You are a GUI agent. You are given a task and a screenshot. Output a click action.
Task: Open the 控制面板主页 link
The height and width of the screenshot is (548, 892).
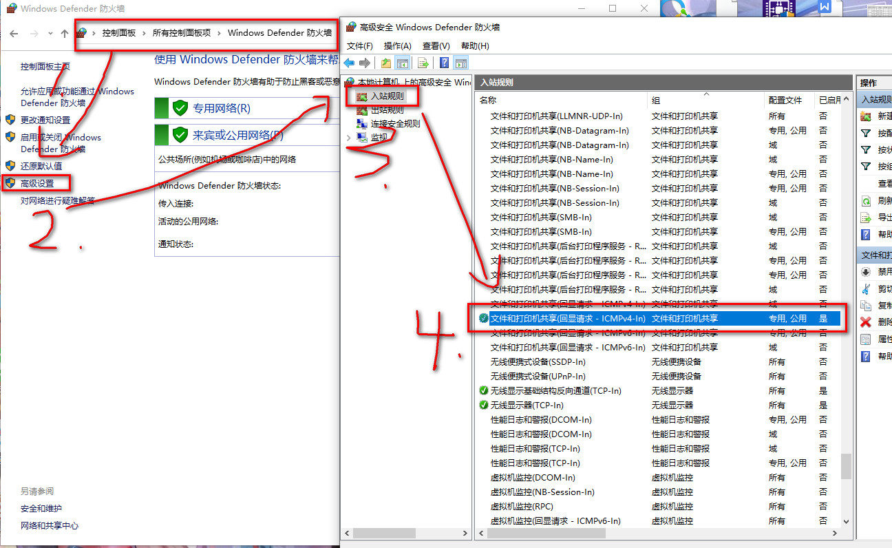(x=45, y=67)
